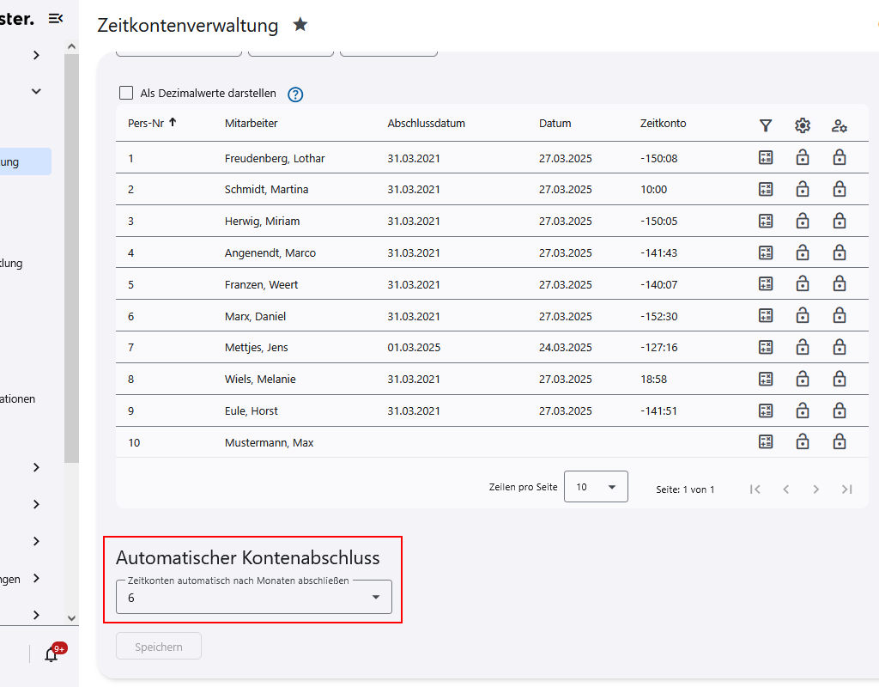Open the table column settings gear icon
The width and height of the screenshot is (879, 687).
(x=803, y=125)
